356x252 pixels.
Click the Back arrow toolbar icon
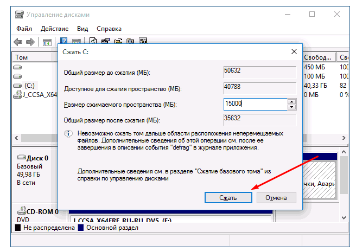18,42
